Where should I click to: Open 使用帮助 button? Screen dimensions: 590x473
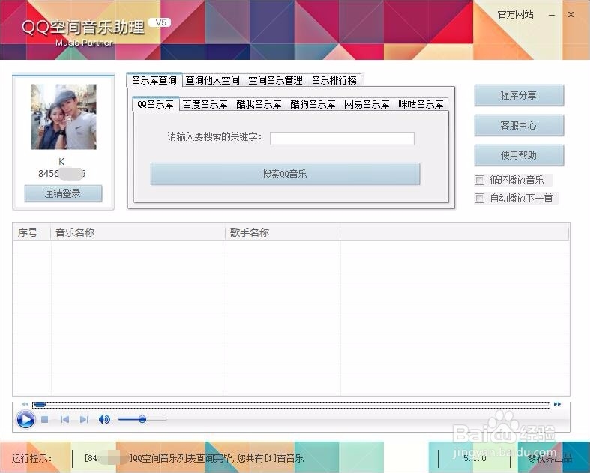pyautogui.click(x=519, y=155)
